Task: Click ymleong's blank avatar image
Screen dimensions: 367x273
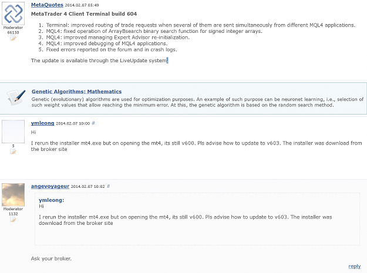Action: [13, 132]
